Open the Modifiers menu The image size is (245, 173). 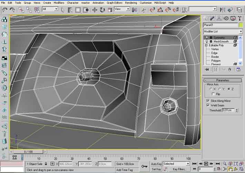coord(59,2)
